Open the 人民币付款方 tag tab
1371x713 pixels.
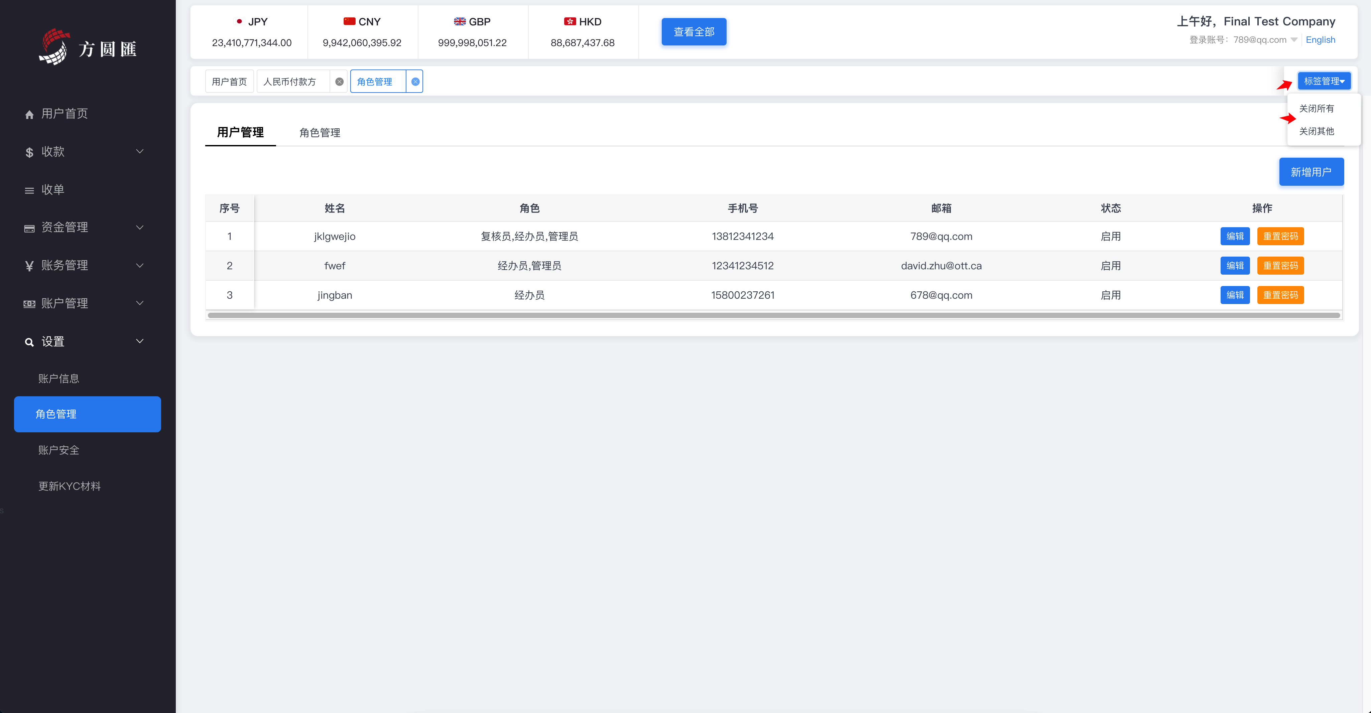[x=289, y=82]
